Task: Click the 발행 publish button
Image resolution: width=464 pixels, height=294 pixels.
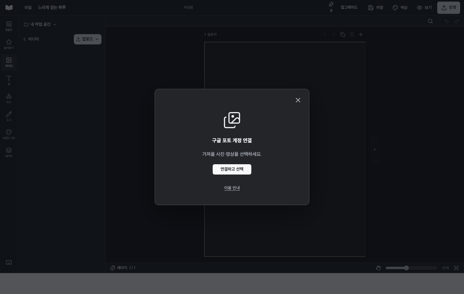Action: (x=449, y=8)
